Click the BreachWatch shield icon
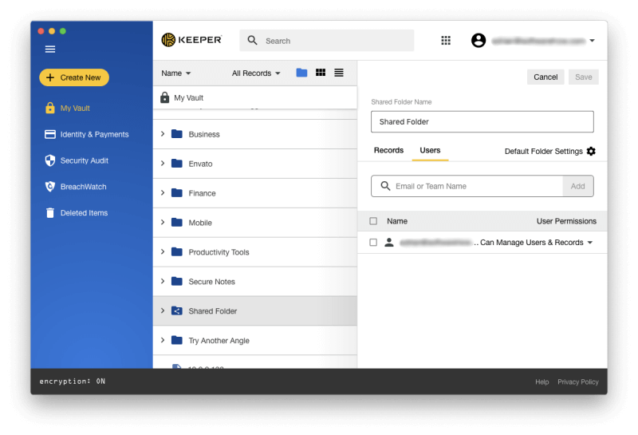The width and height of the screenshot is (638, 435). (x=50, y=187)
